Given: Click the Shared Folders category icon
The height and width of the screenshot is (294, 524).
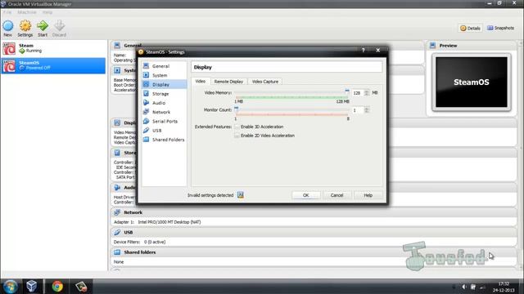Looking at the screenshot, I should (x=146, y=140).
